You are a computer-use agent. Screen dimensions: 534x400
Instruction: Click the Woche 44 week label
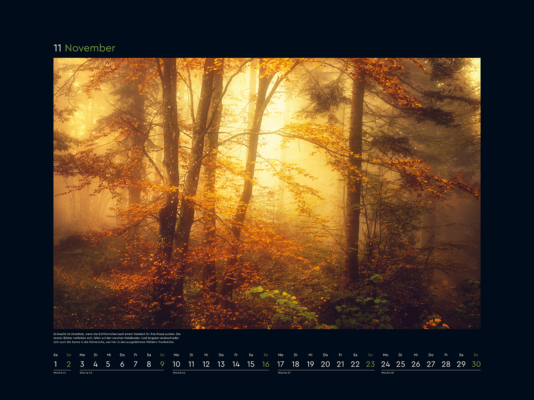tap(60, 373)
